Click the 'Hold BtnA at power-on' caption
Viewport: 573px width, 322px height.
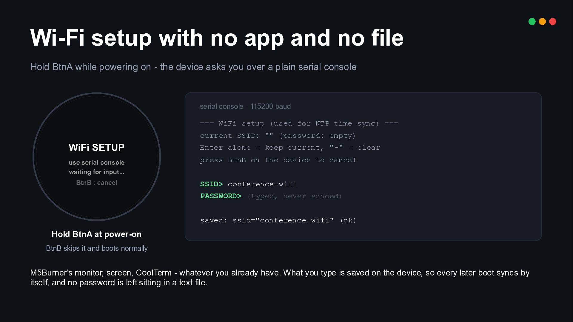pos(97,234)
